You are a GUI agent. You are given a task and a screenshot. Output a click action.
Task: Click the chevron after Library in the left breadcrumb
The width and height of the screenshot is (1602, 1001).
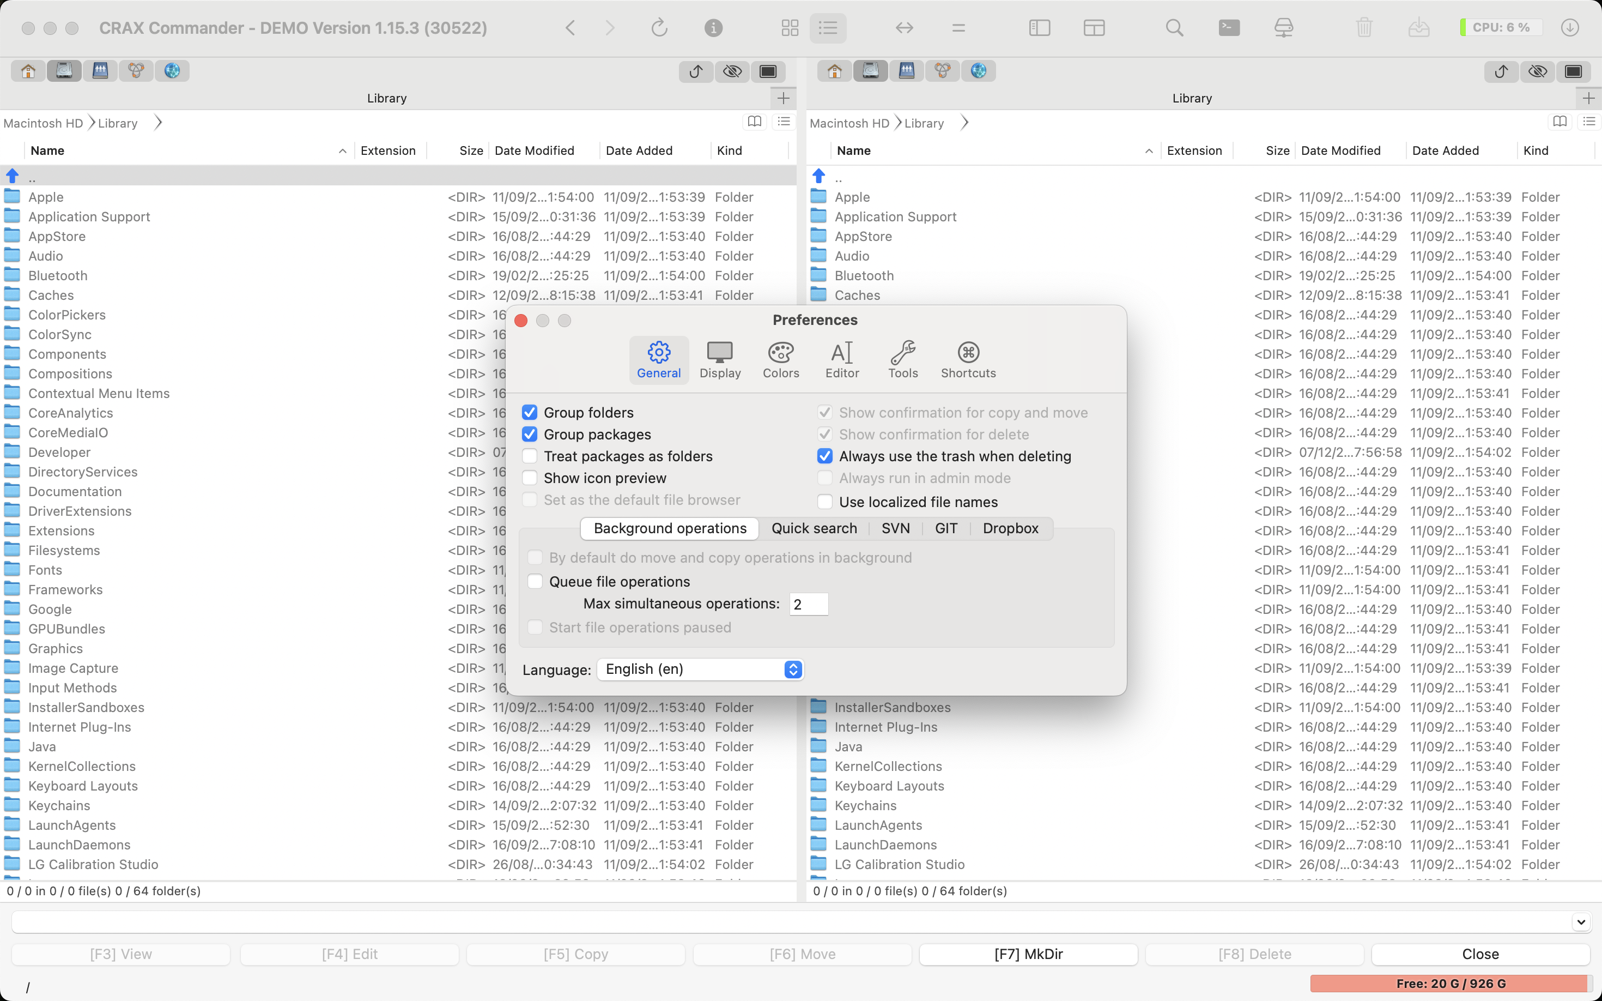(158, 123)
